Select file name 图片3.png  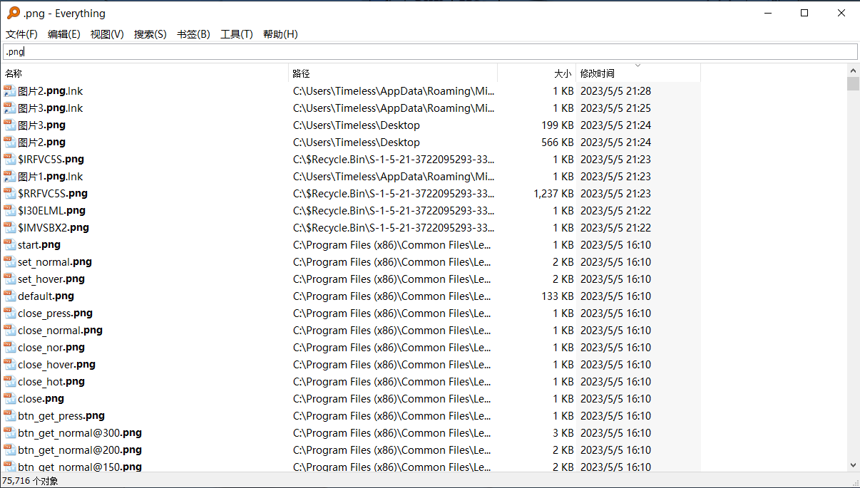click(41, 125)
